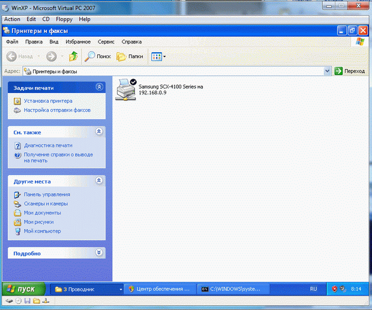
Task: Toggle the Folders (Папки) pane button
Action: (x=130, y=56)
